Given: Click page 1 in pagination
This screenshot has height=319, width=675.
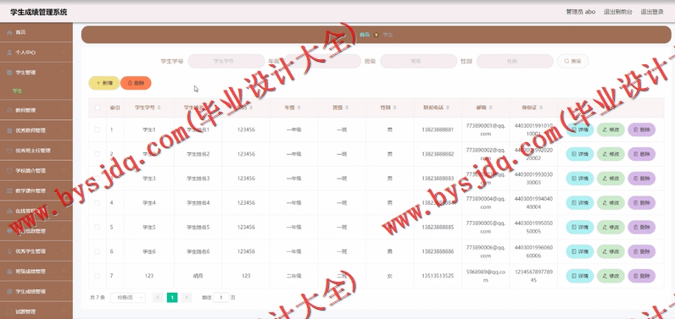Looking at the screenshot, I should [172, 298].
